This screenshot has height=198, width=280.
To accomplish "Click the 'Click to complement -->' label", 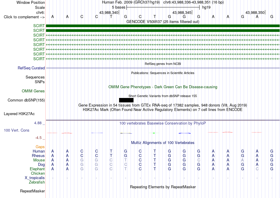I will [24, 17].
